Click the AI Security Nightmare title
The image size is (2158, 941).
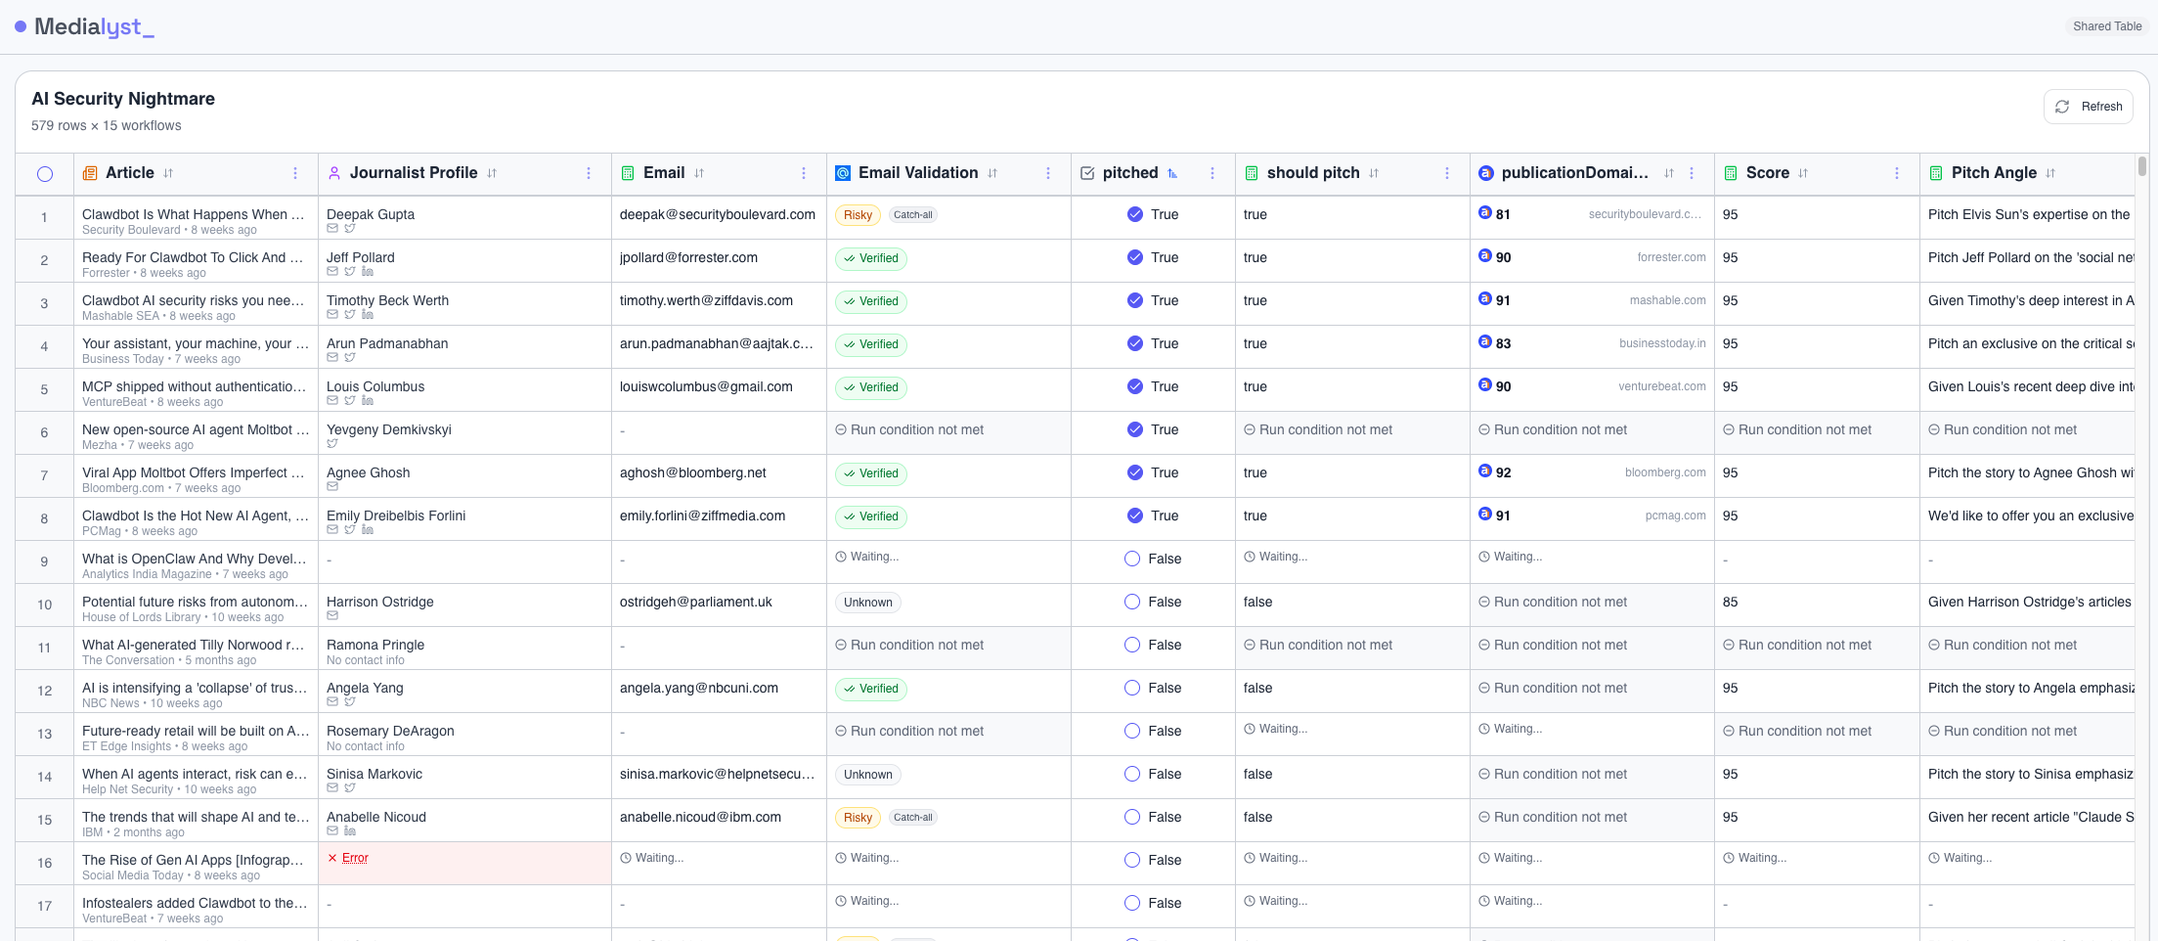[123, 99]
